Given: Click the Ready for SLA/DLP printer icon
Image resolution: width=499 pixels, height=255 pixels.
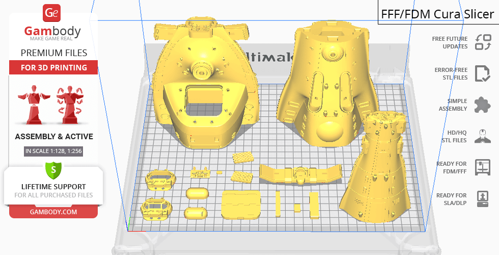Looking at the screenshot, I should [x=482, y=198].
